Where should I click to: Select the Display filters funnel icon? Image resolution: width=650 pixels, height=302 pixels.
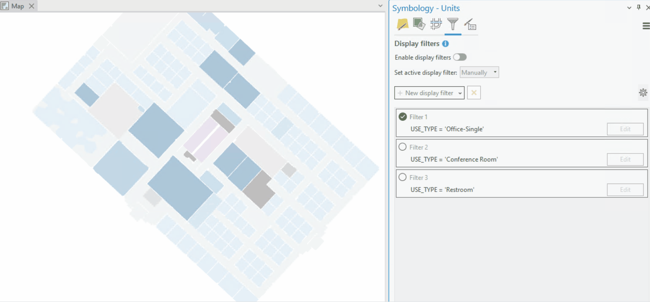tap(453, 24)
